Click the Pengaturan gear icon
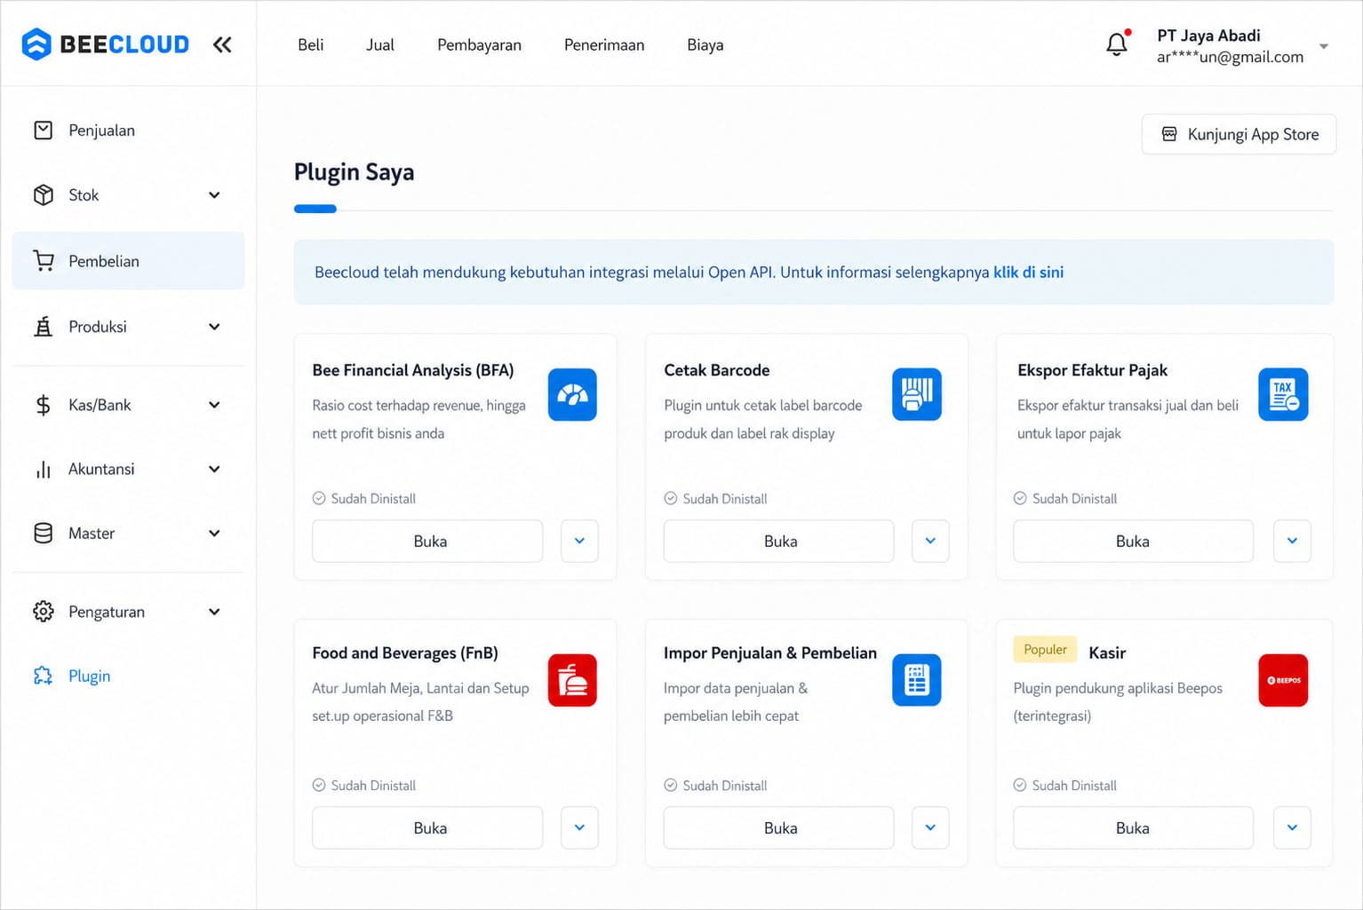1363x910 pixels. click(43, 612)
